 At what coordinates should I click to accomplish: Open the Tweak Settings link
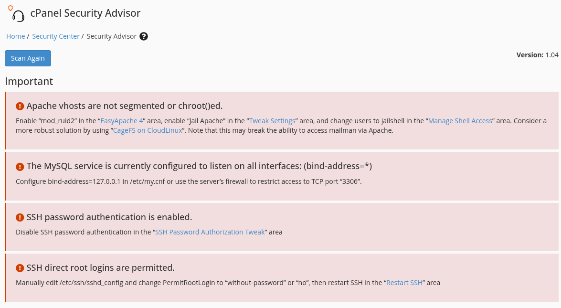click(272, 121)
